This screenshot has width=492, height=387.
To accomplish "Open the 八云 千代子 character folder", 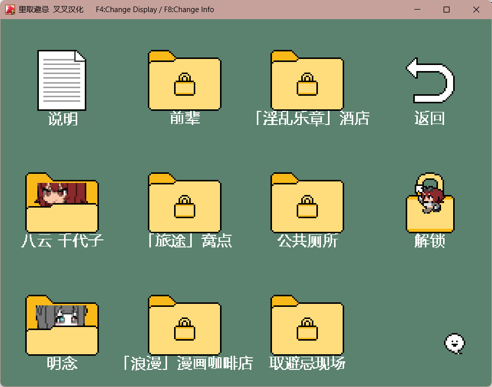I will [x=62, y=203].
